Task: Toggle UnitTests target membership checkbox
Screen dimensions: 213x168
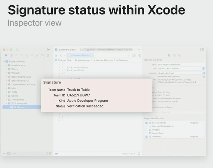Action: [x=146, y=137]
